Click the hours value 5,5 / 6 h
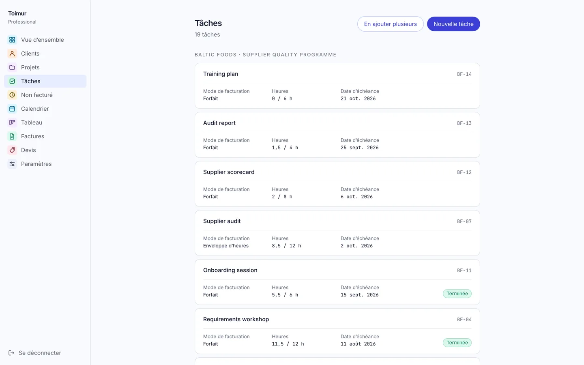This screenshot has width=584, height=365. click(285, 295)
